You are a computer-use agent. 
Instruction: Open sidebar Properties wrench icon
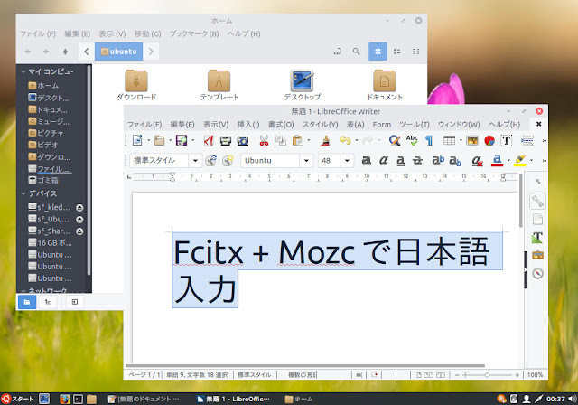[537, 202]
